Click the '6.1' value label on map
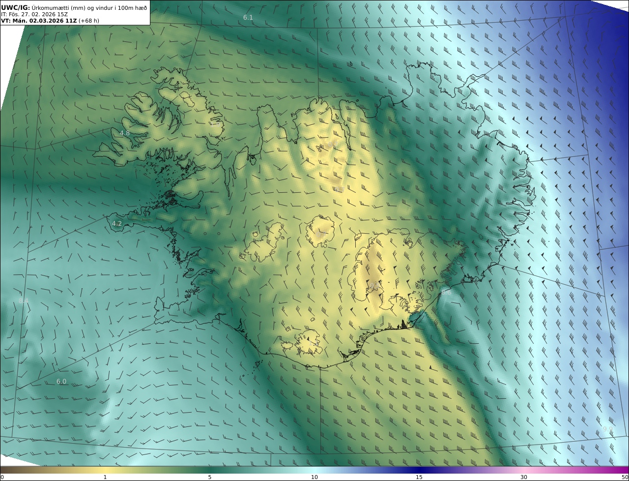 [x=248, y=18]
